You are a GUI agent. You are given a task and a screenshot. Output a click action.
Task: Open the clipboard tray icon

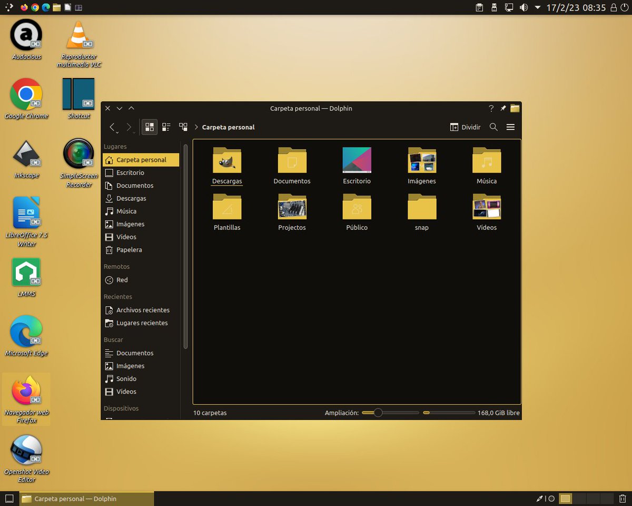point(479,7)
